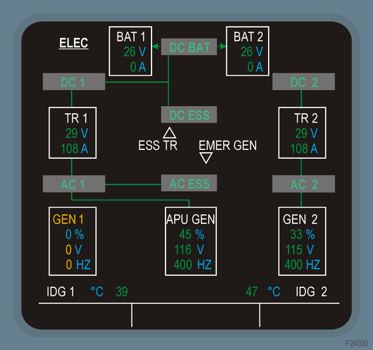Click the right arrow pointing to BAT 2
Image resolution: width=373 pixels, height=350 pixels.
222,47
